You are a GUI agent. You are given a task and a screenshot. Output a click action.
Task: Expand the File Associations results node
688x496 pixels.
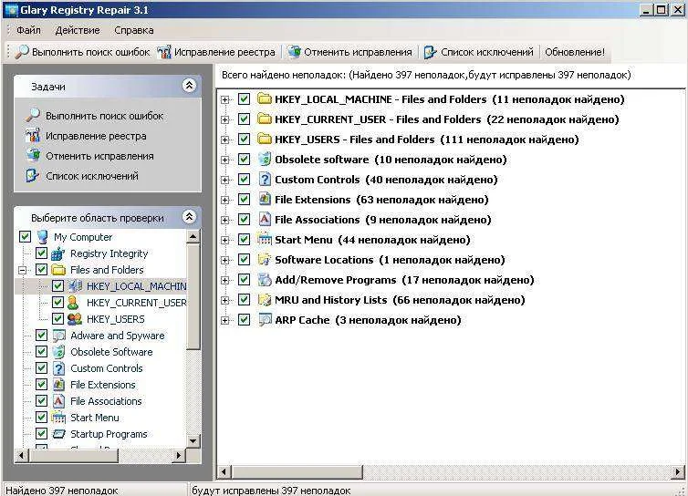click(x=225, y=220)
